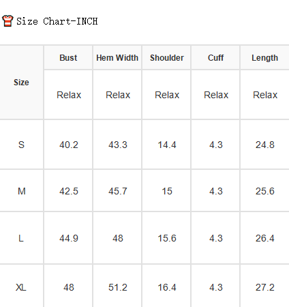
Task: Select the Length column header
Action: [x=264, y=57]
